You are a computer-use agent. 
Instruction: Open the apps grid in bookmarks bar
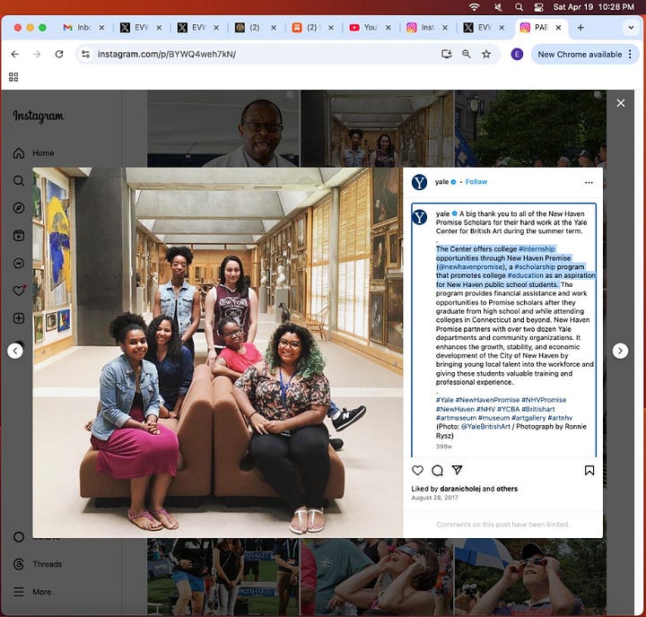click(13, 77)
